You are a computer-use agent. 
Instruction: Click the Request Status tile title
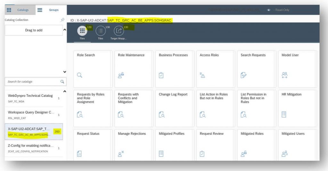click(x=88, y=134)
